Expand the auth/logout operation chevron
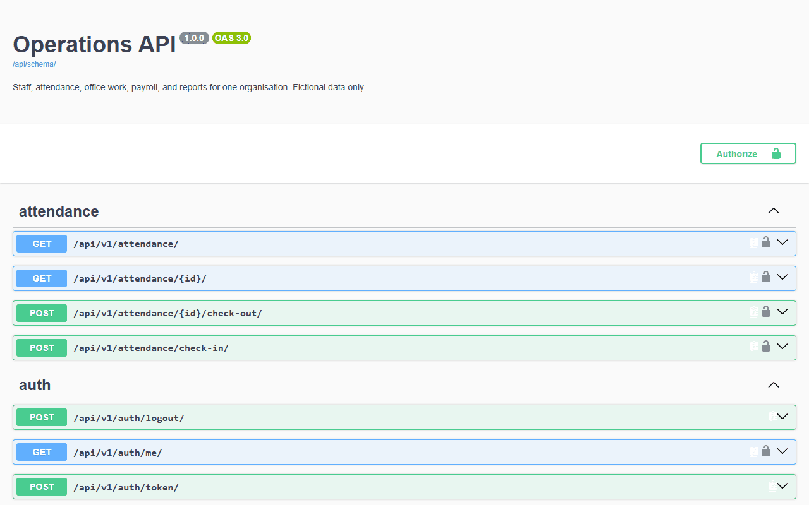This screenshot has height=505, width=809. (x=782, y=417)
